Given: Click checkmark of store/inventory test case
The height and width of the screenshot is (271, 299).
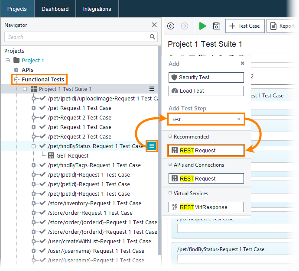Looking at the screenshot, I should tap(42, 203).
